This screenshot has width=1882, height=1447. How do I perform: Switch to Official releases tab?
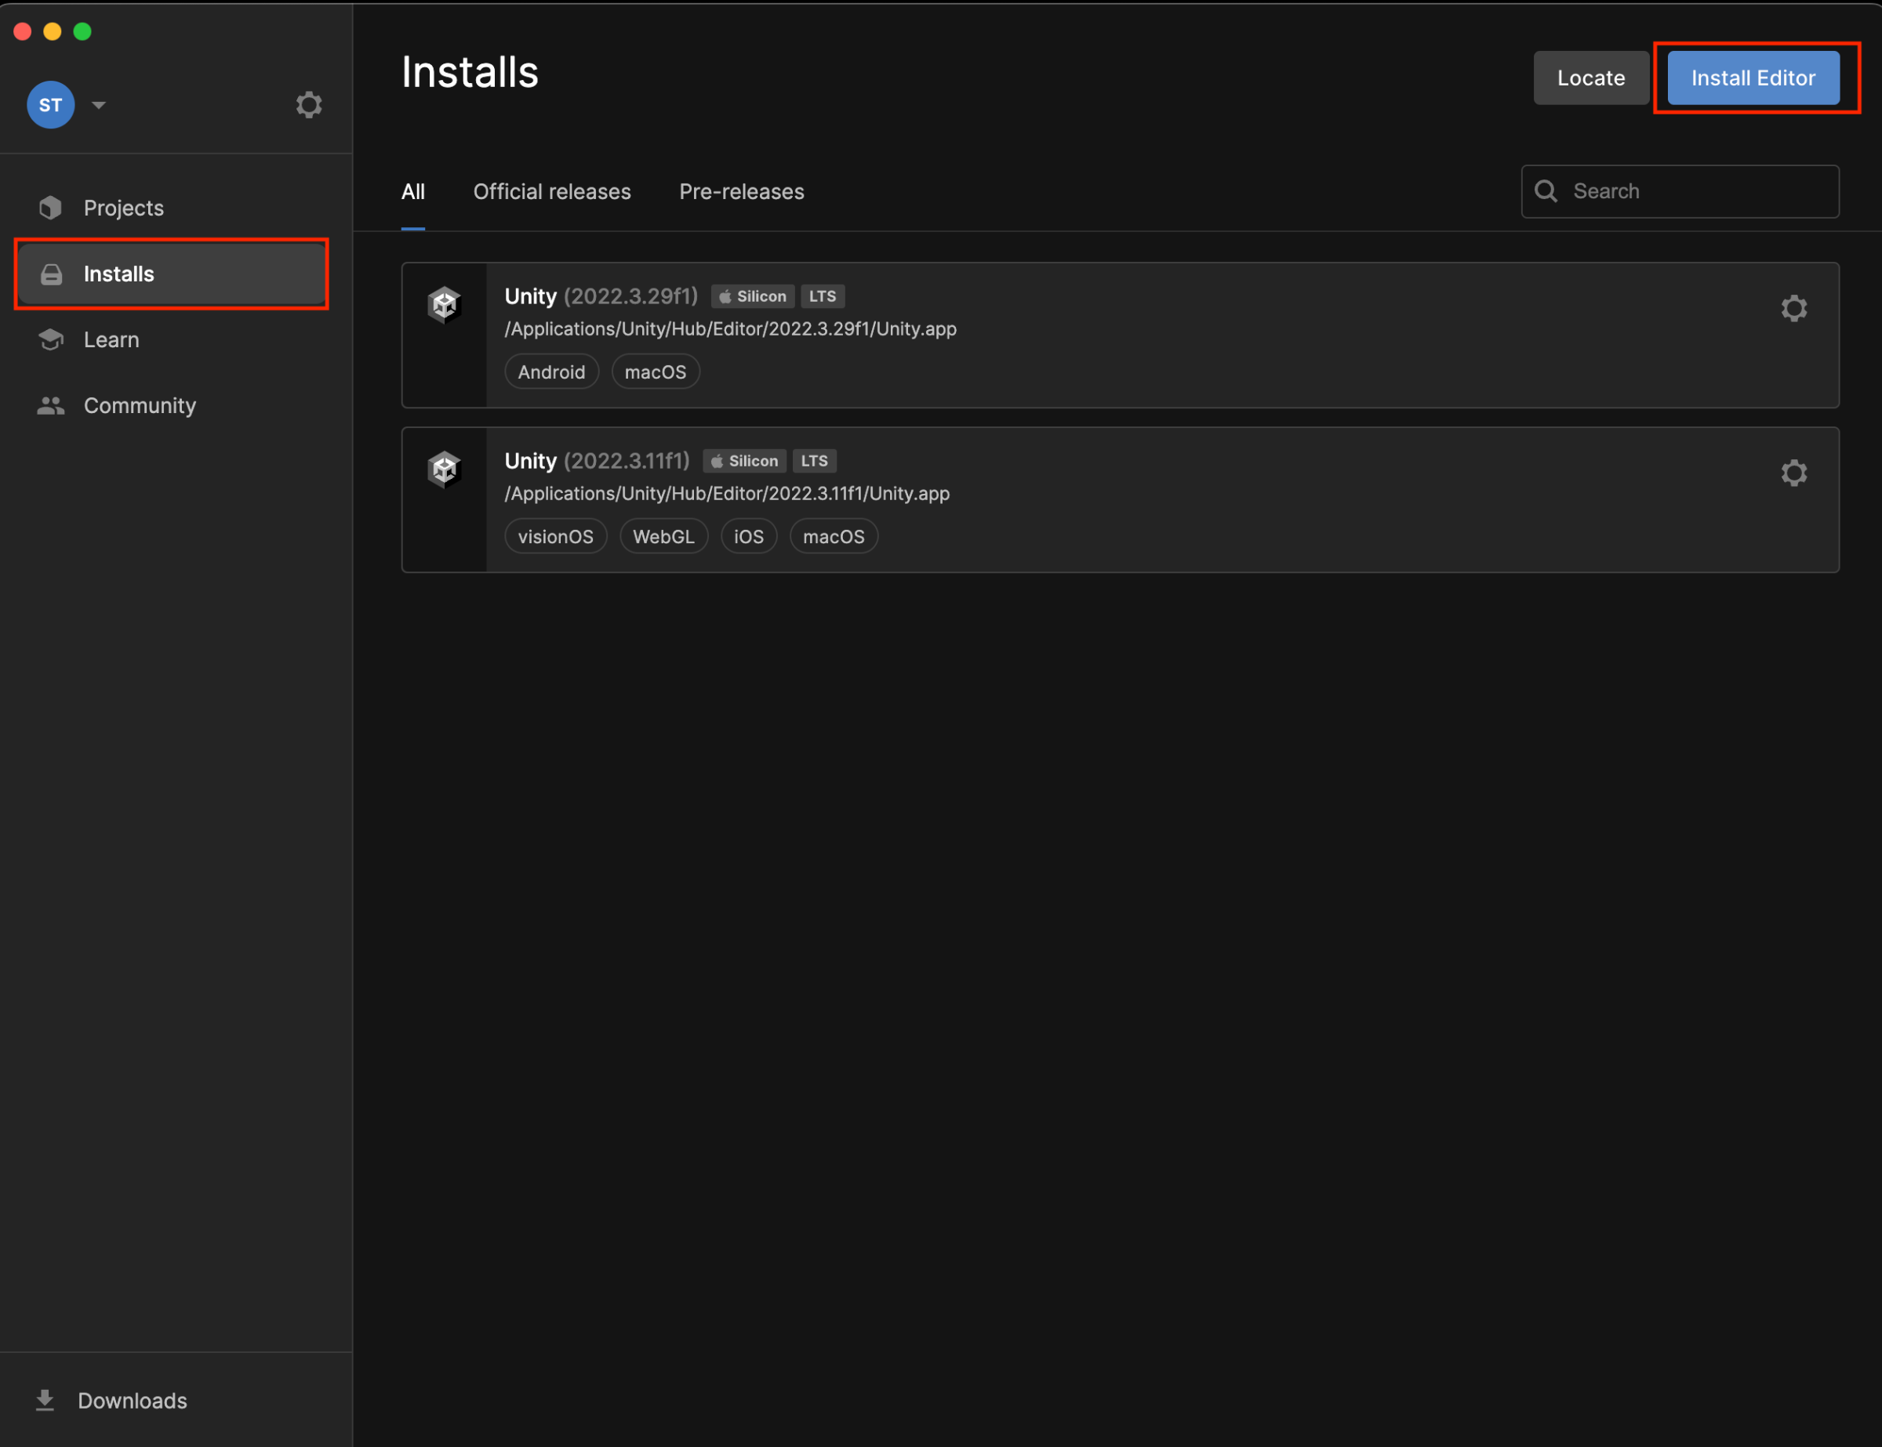(x=551, y=192)
